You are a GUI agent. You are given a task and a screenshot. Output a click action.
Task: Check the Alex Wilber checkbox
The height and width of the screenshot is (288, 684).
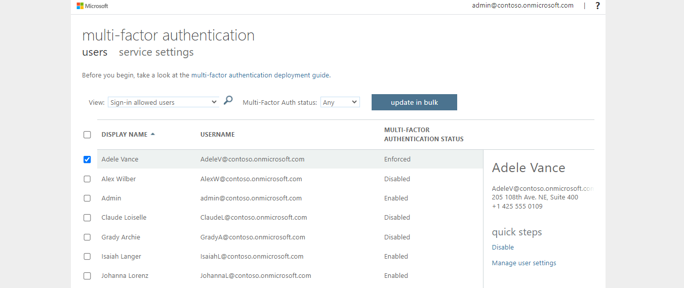pos(87,179)
